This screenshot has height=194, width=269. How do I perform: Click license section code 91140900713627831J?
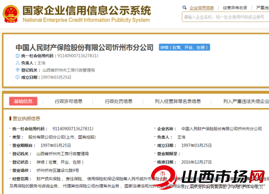73,129
